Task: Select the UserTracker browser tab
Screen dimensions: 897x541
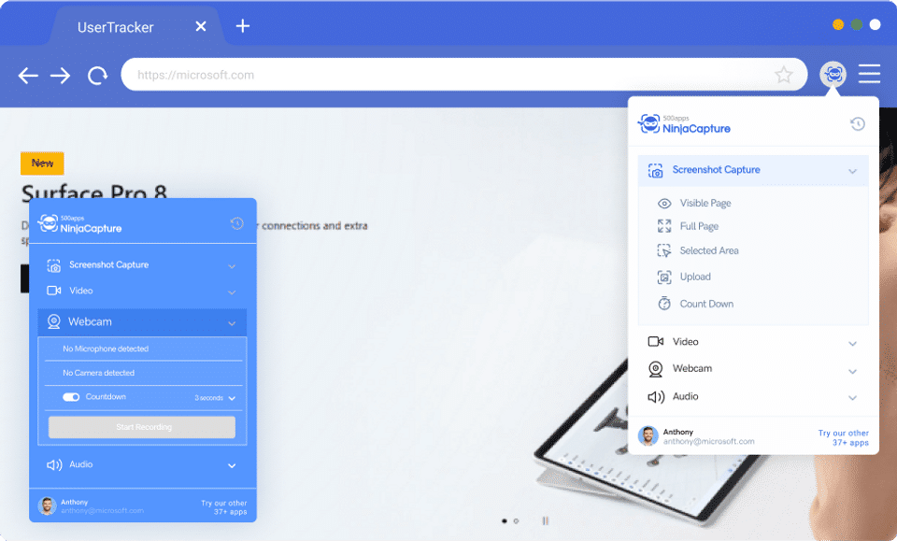Action: click(x=136, y=26)
